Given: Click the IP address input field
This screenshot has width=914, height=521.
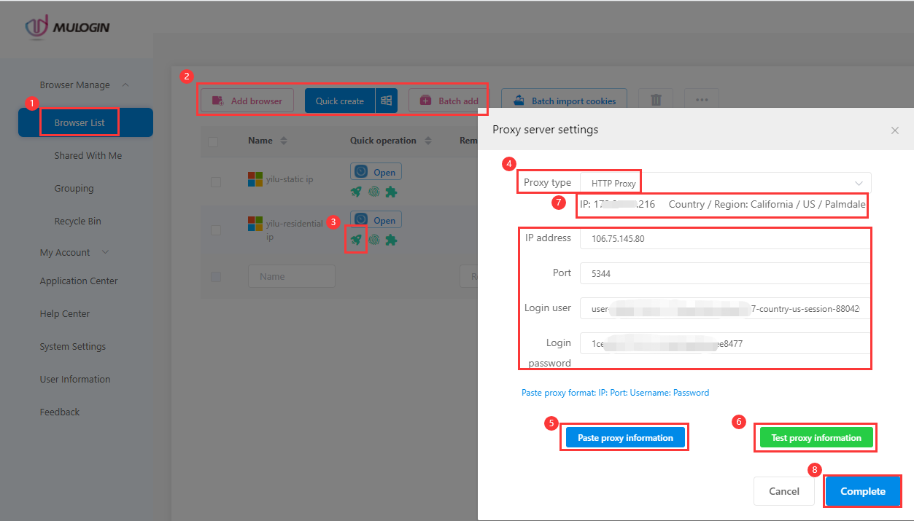Looking at the screenshot, I should click(x=725, y=238).
